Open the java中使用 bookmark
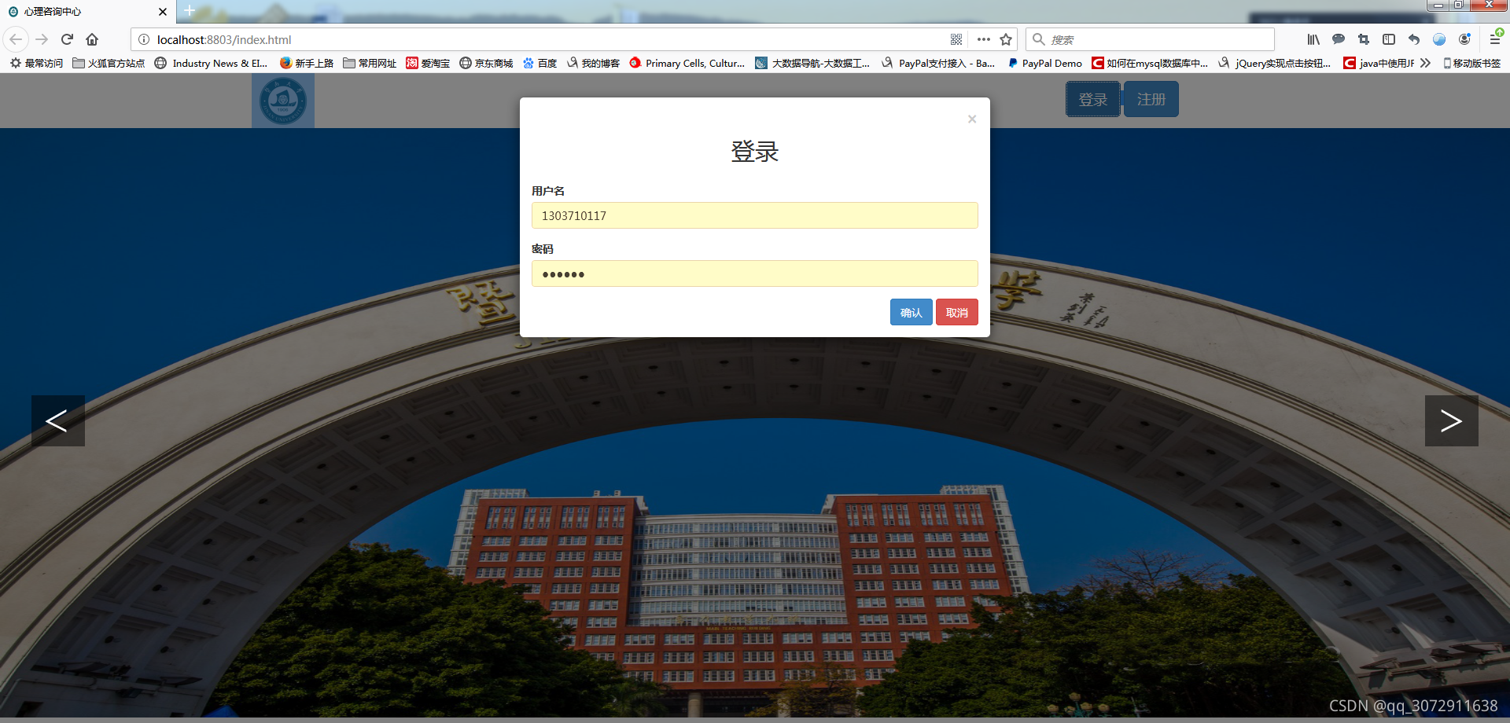This screenshot has height=723, width=1510. pos(1379,63)
